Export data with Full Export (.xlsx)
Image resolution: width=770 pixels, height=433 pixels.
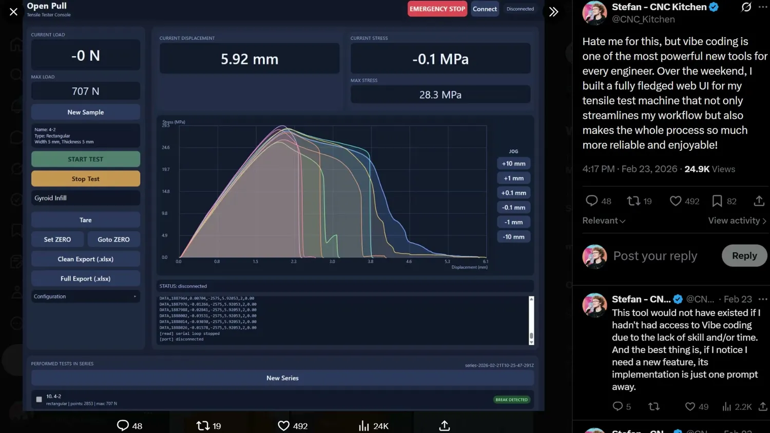tap(86, 278)
